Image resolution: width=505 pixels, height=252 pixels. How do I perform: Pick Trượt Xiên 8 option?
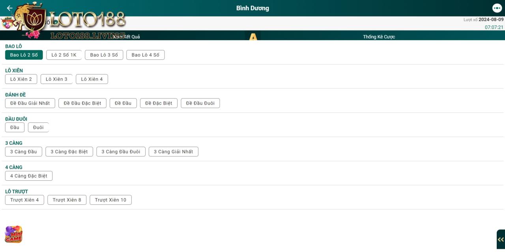click(x=67, y=200)
